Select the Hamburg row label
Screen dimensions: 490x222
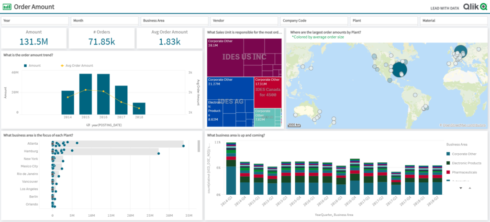point(31,151)
